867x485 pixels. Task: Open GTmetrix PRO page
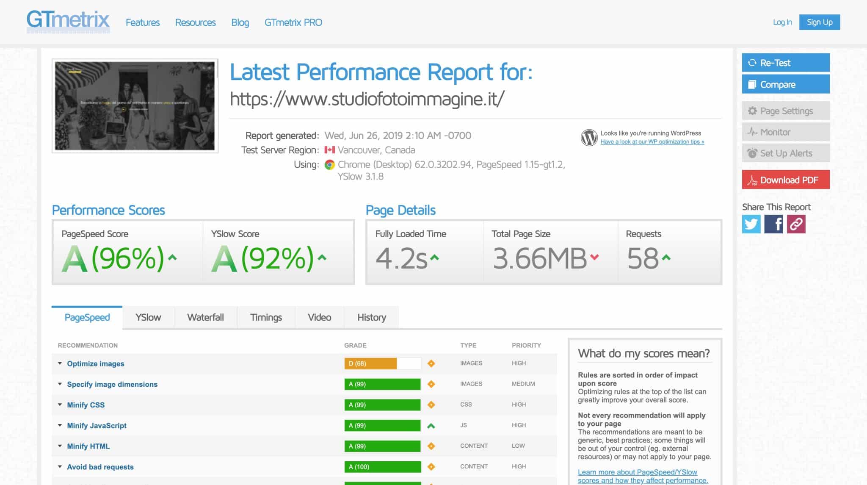coord(293,22)
